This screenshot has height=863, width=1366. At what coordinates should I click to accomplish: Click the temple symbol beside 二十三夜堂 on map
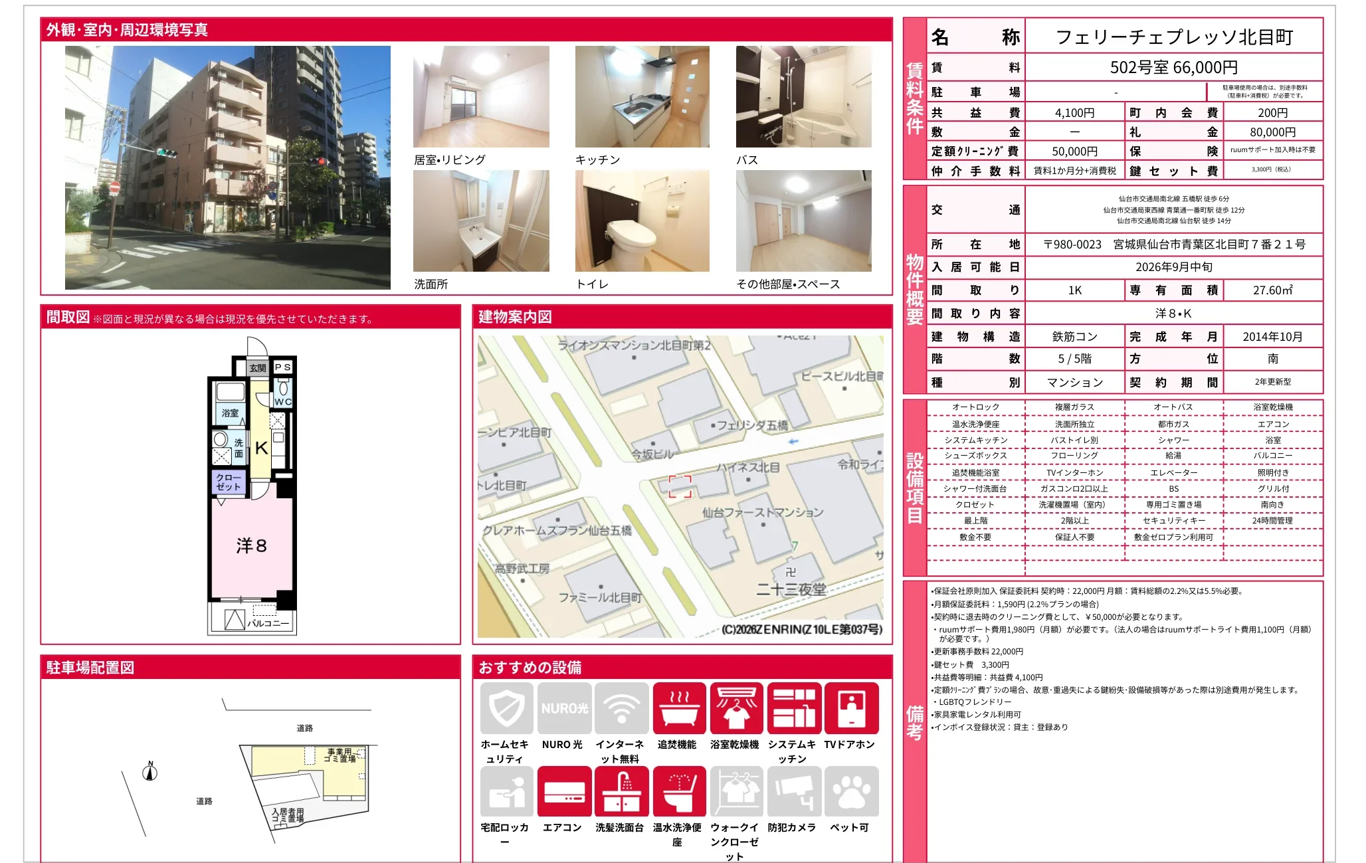791,572
